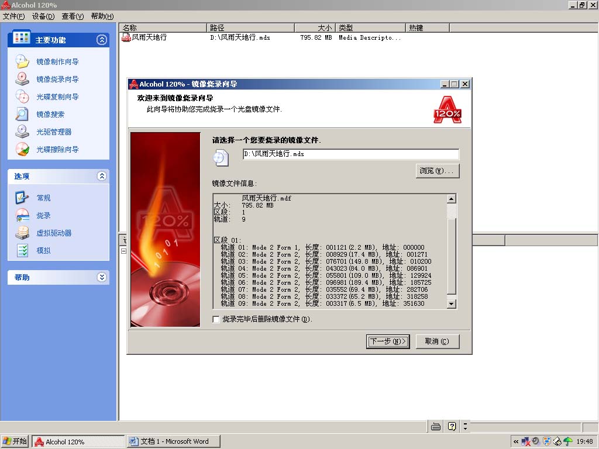This screenshot has width=599, height=449.
Task: Expand the 帮助 panel section
Action: pyautogui.click(x=102, y=277)
